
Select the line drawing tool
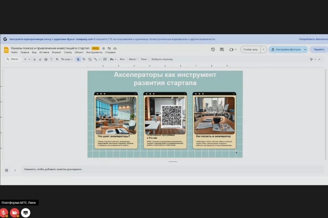pos(95,59)
